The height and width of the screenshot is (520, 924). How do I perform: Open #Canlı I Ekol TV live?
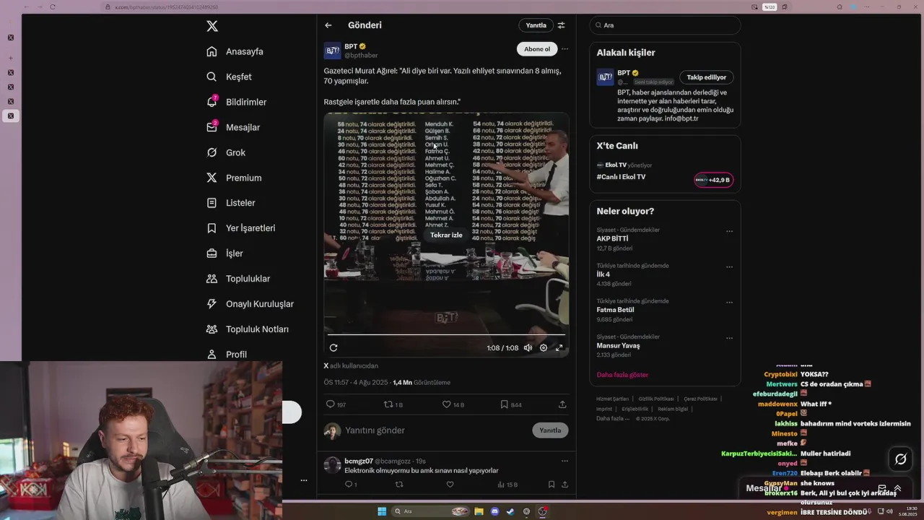click(x=621, y=177)
